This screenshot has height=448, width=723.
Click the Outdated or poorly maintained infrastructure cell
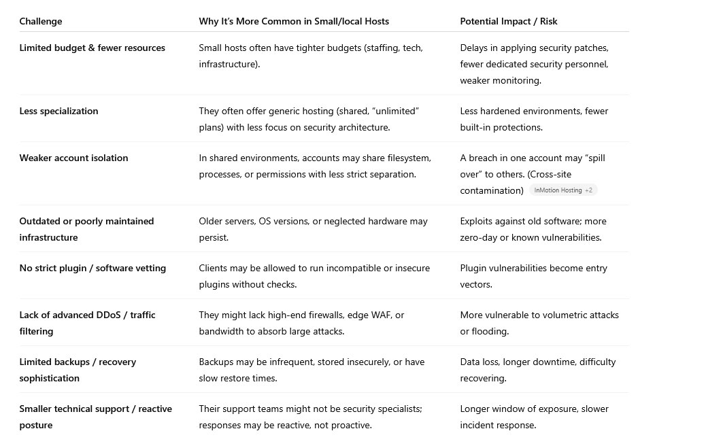click(x=86, y=229)
